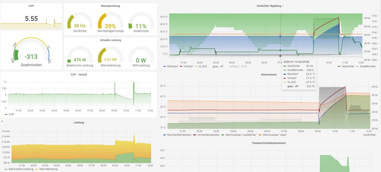Click the GradMinuten legend label
This screenshot has width=381, height=172.
pos(368,66)
